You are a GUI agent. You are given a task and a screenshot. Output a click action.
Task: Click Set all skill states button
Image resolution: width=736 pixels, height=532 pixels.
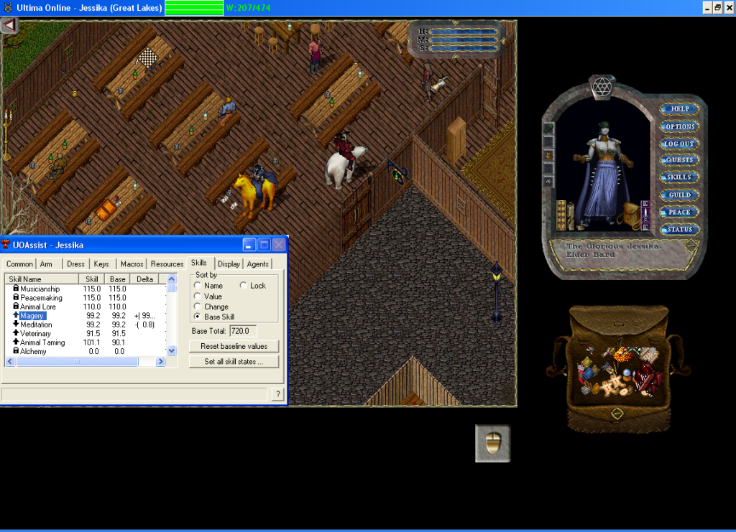click(x=234, y=362)
